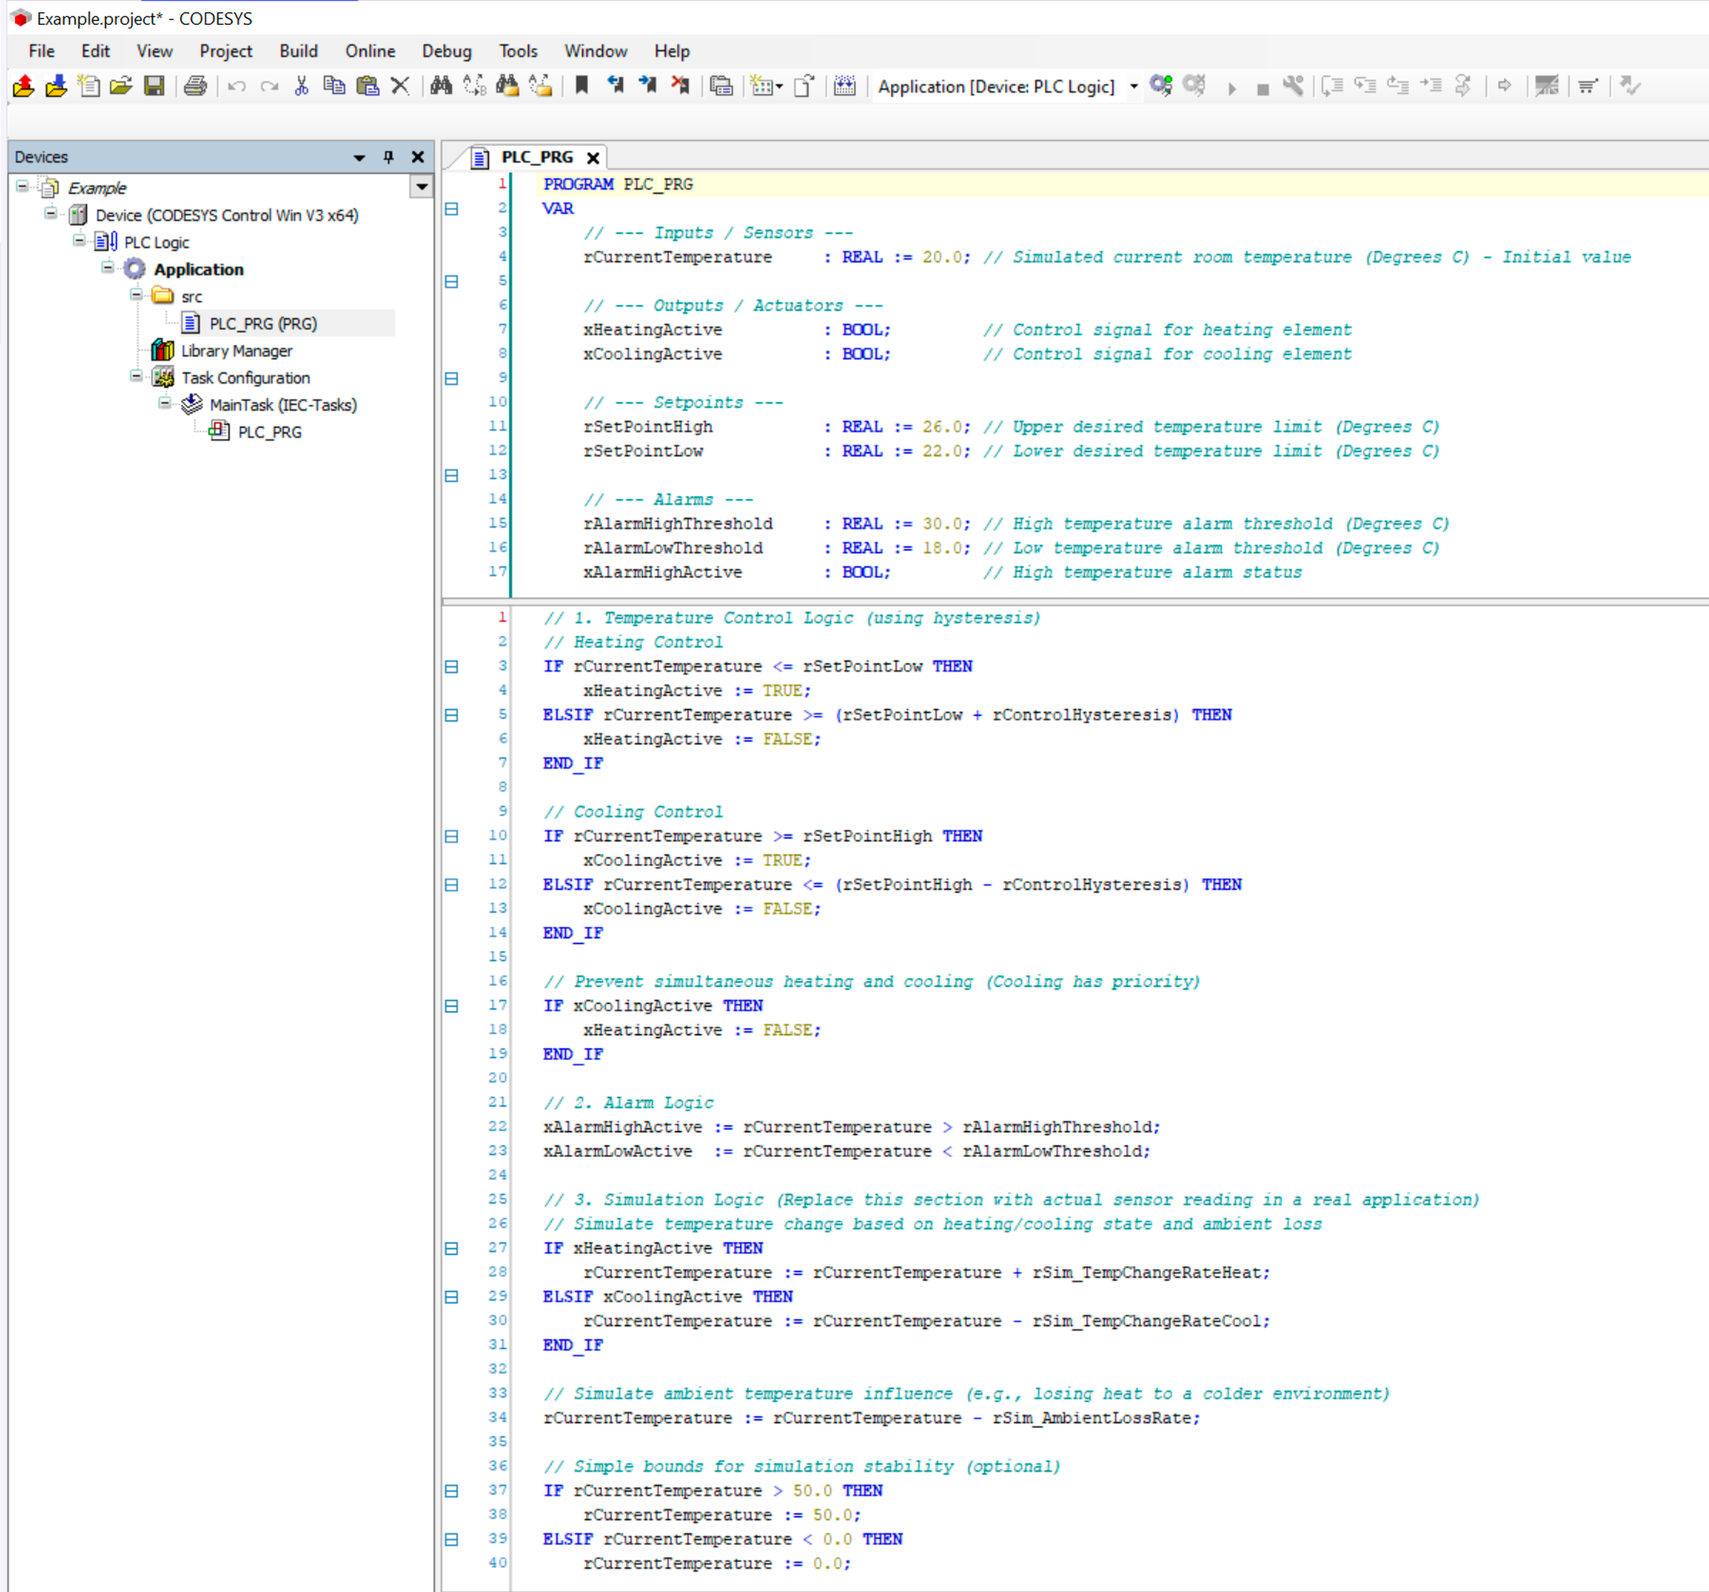This screenshot has height=1592, width=1709.
Task: Collapse the src folder tree node
Action: point(136,295)
